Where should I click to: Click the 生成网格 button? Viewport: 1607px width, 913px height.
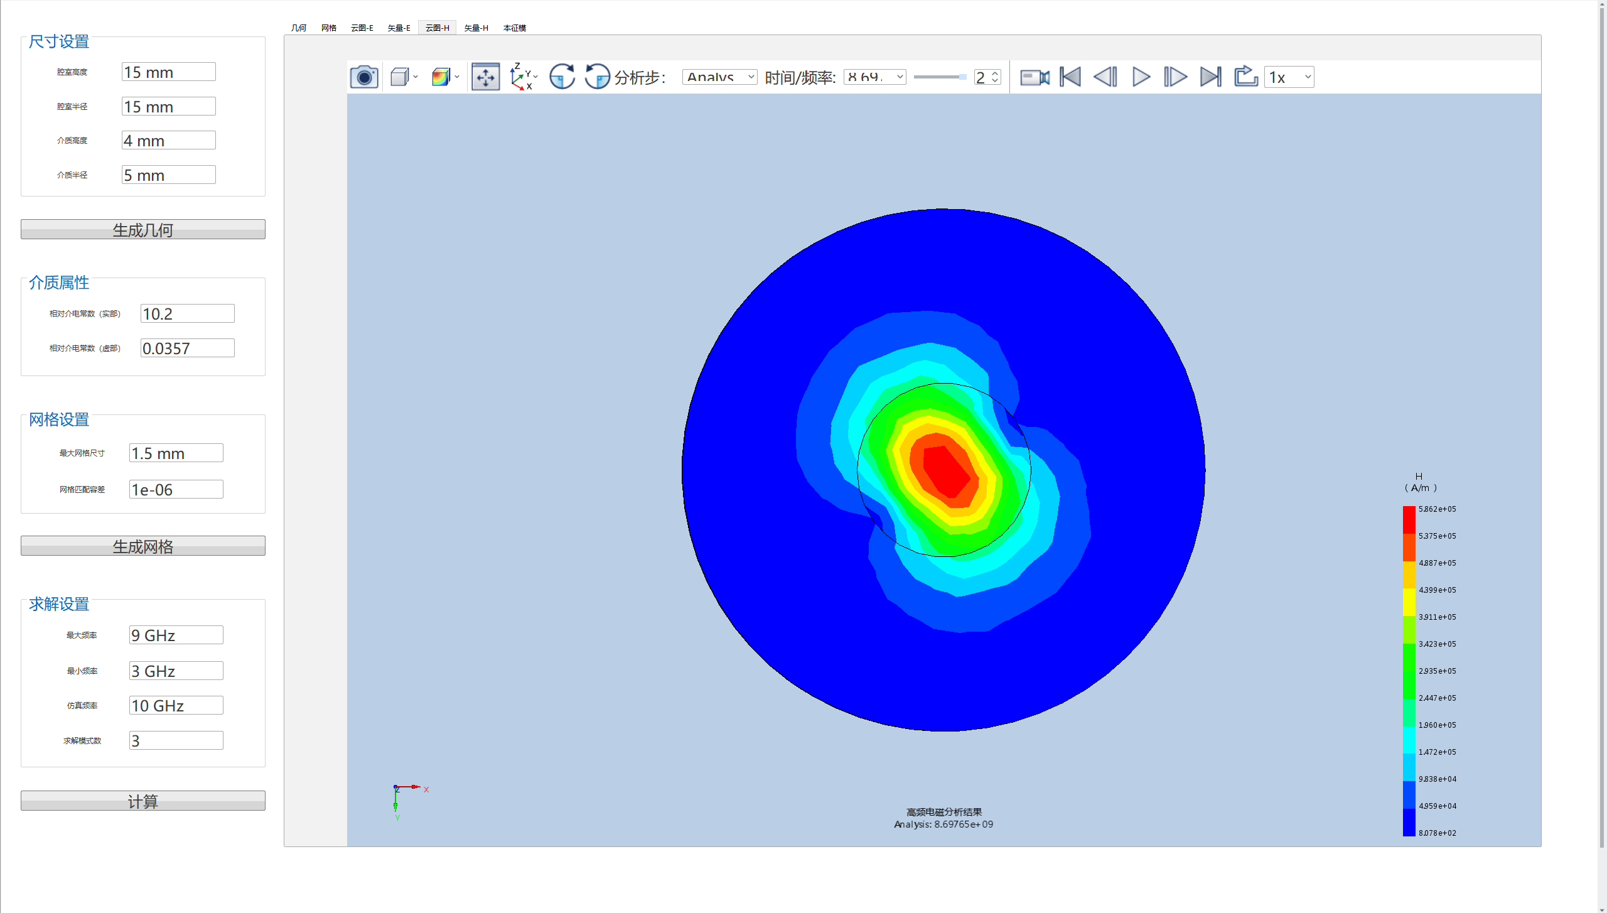pyautogui.click(x=143, y=546)
